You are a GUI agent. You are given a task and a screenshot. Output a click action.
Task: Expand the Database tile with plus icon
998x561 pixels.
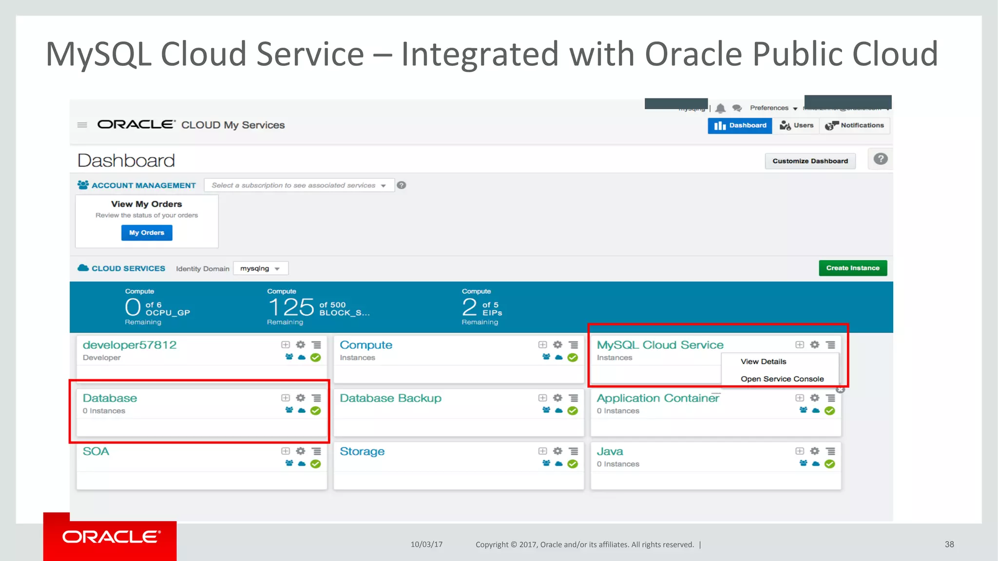(x=286, y=398)
